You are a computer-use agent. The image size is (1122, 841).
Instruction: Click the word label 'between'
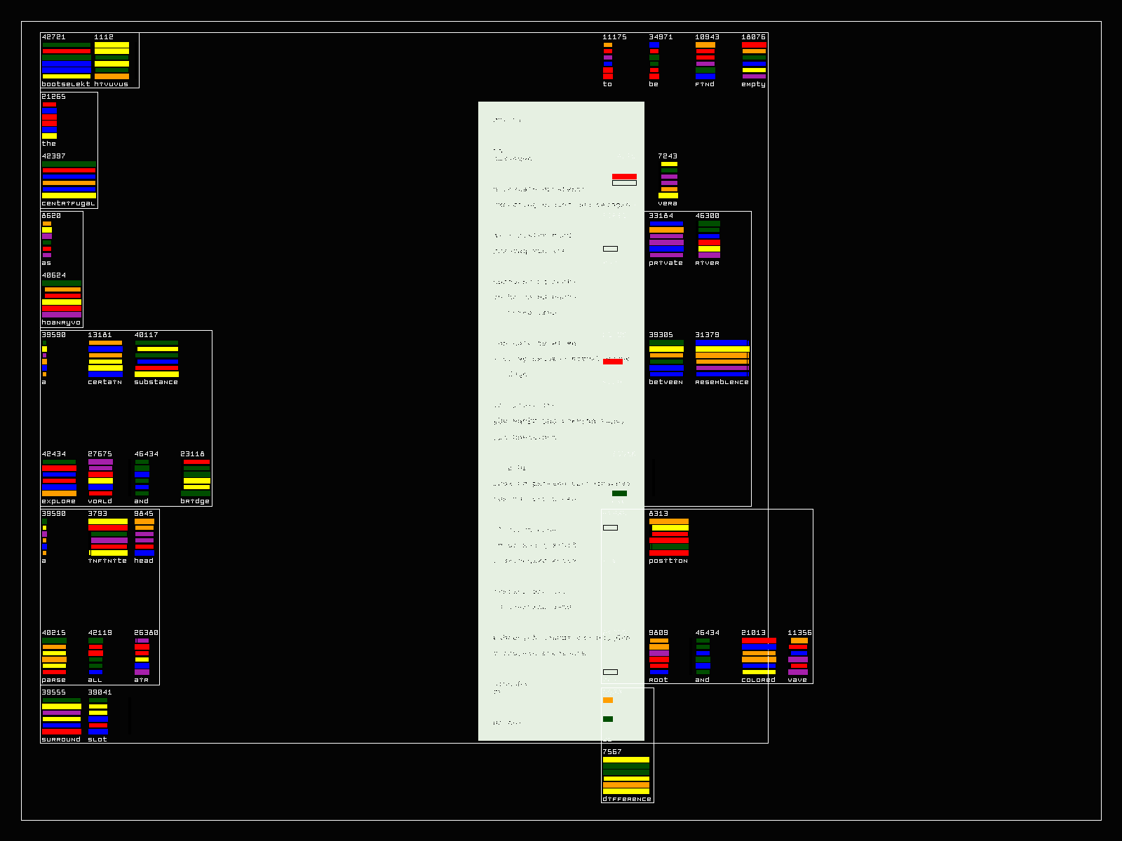pos(665,382)
